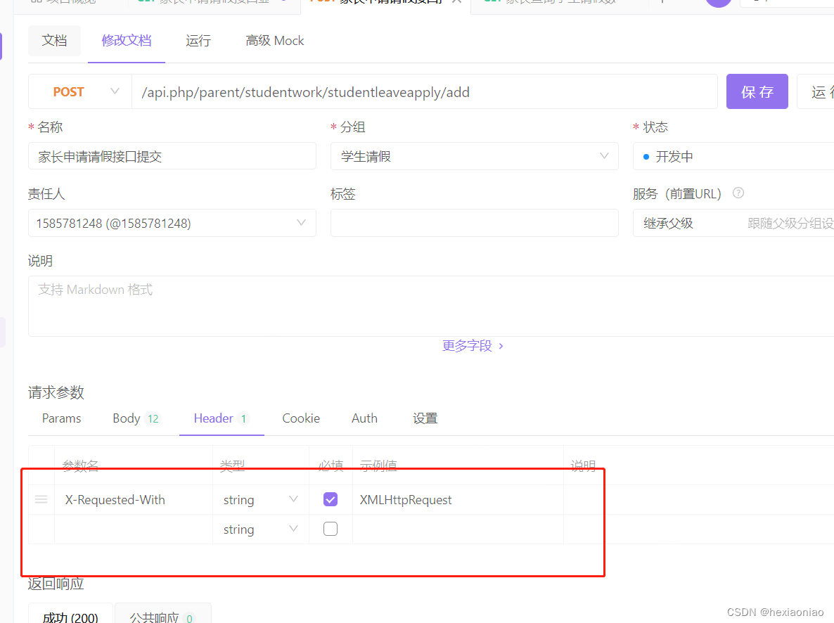
Task: Select the 成功 (200) response tab
Action: coord(70,616)
